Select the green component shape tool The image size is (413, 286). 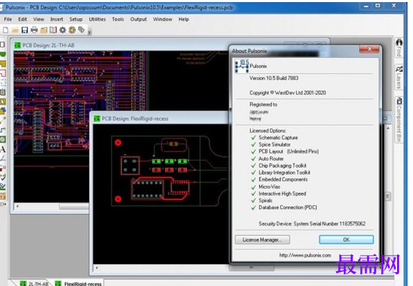(3, 55)
